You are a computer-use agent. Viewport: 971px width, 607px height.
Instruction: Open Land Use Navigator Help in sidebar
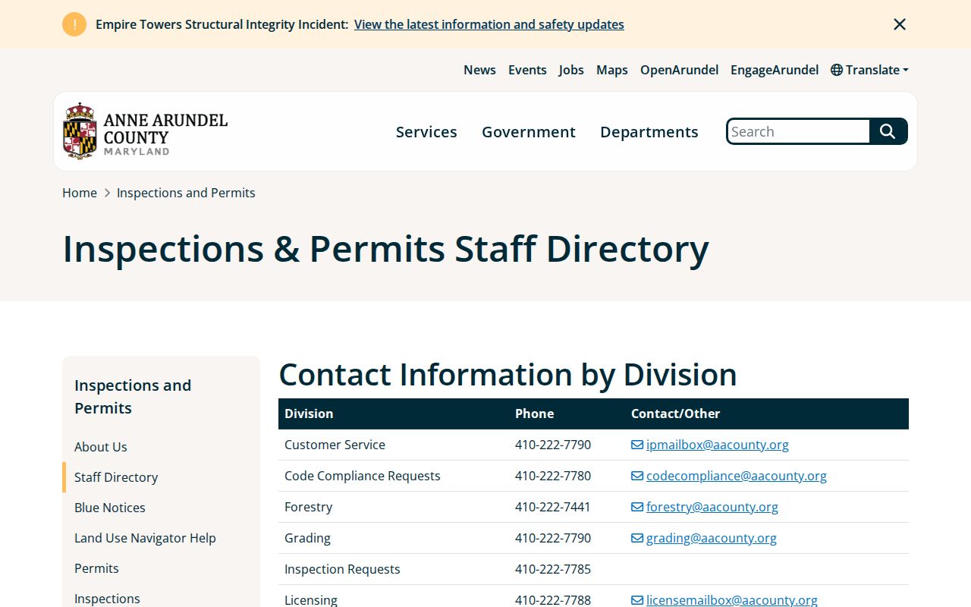coord(145,538)
